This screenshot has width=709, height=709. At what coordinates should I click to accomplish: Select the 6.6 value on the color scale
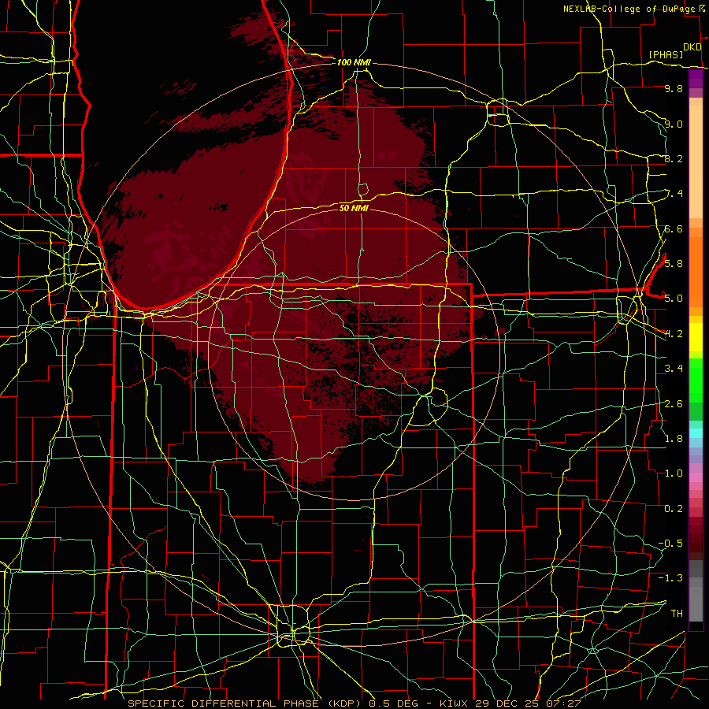[x=674, y=228]
